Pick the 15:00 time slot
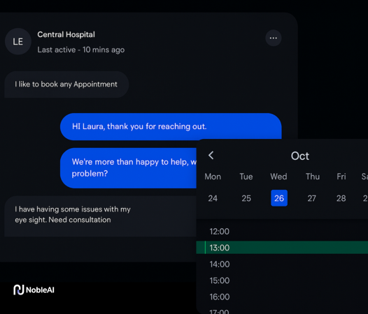Screen dimensions: 368x314 point(282,281)
